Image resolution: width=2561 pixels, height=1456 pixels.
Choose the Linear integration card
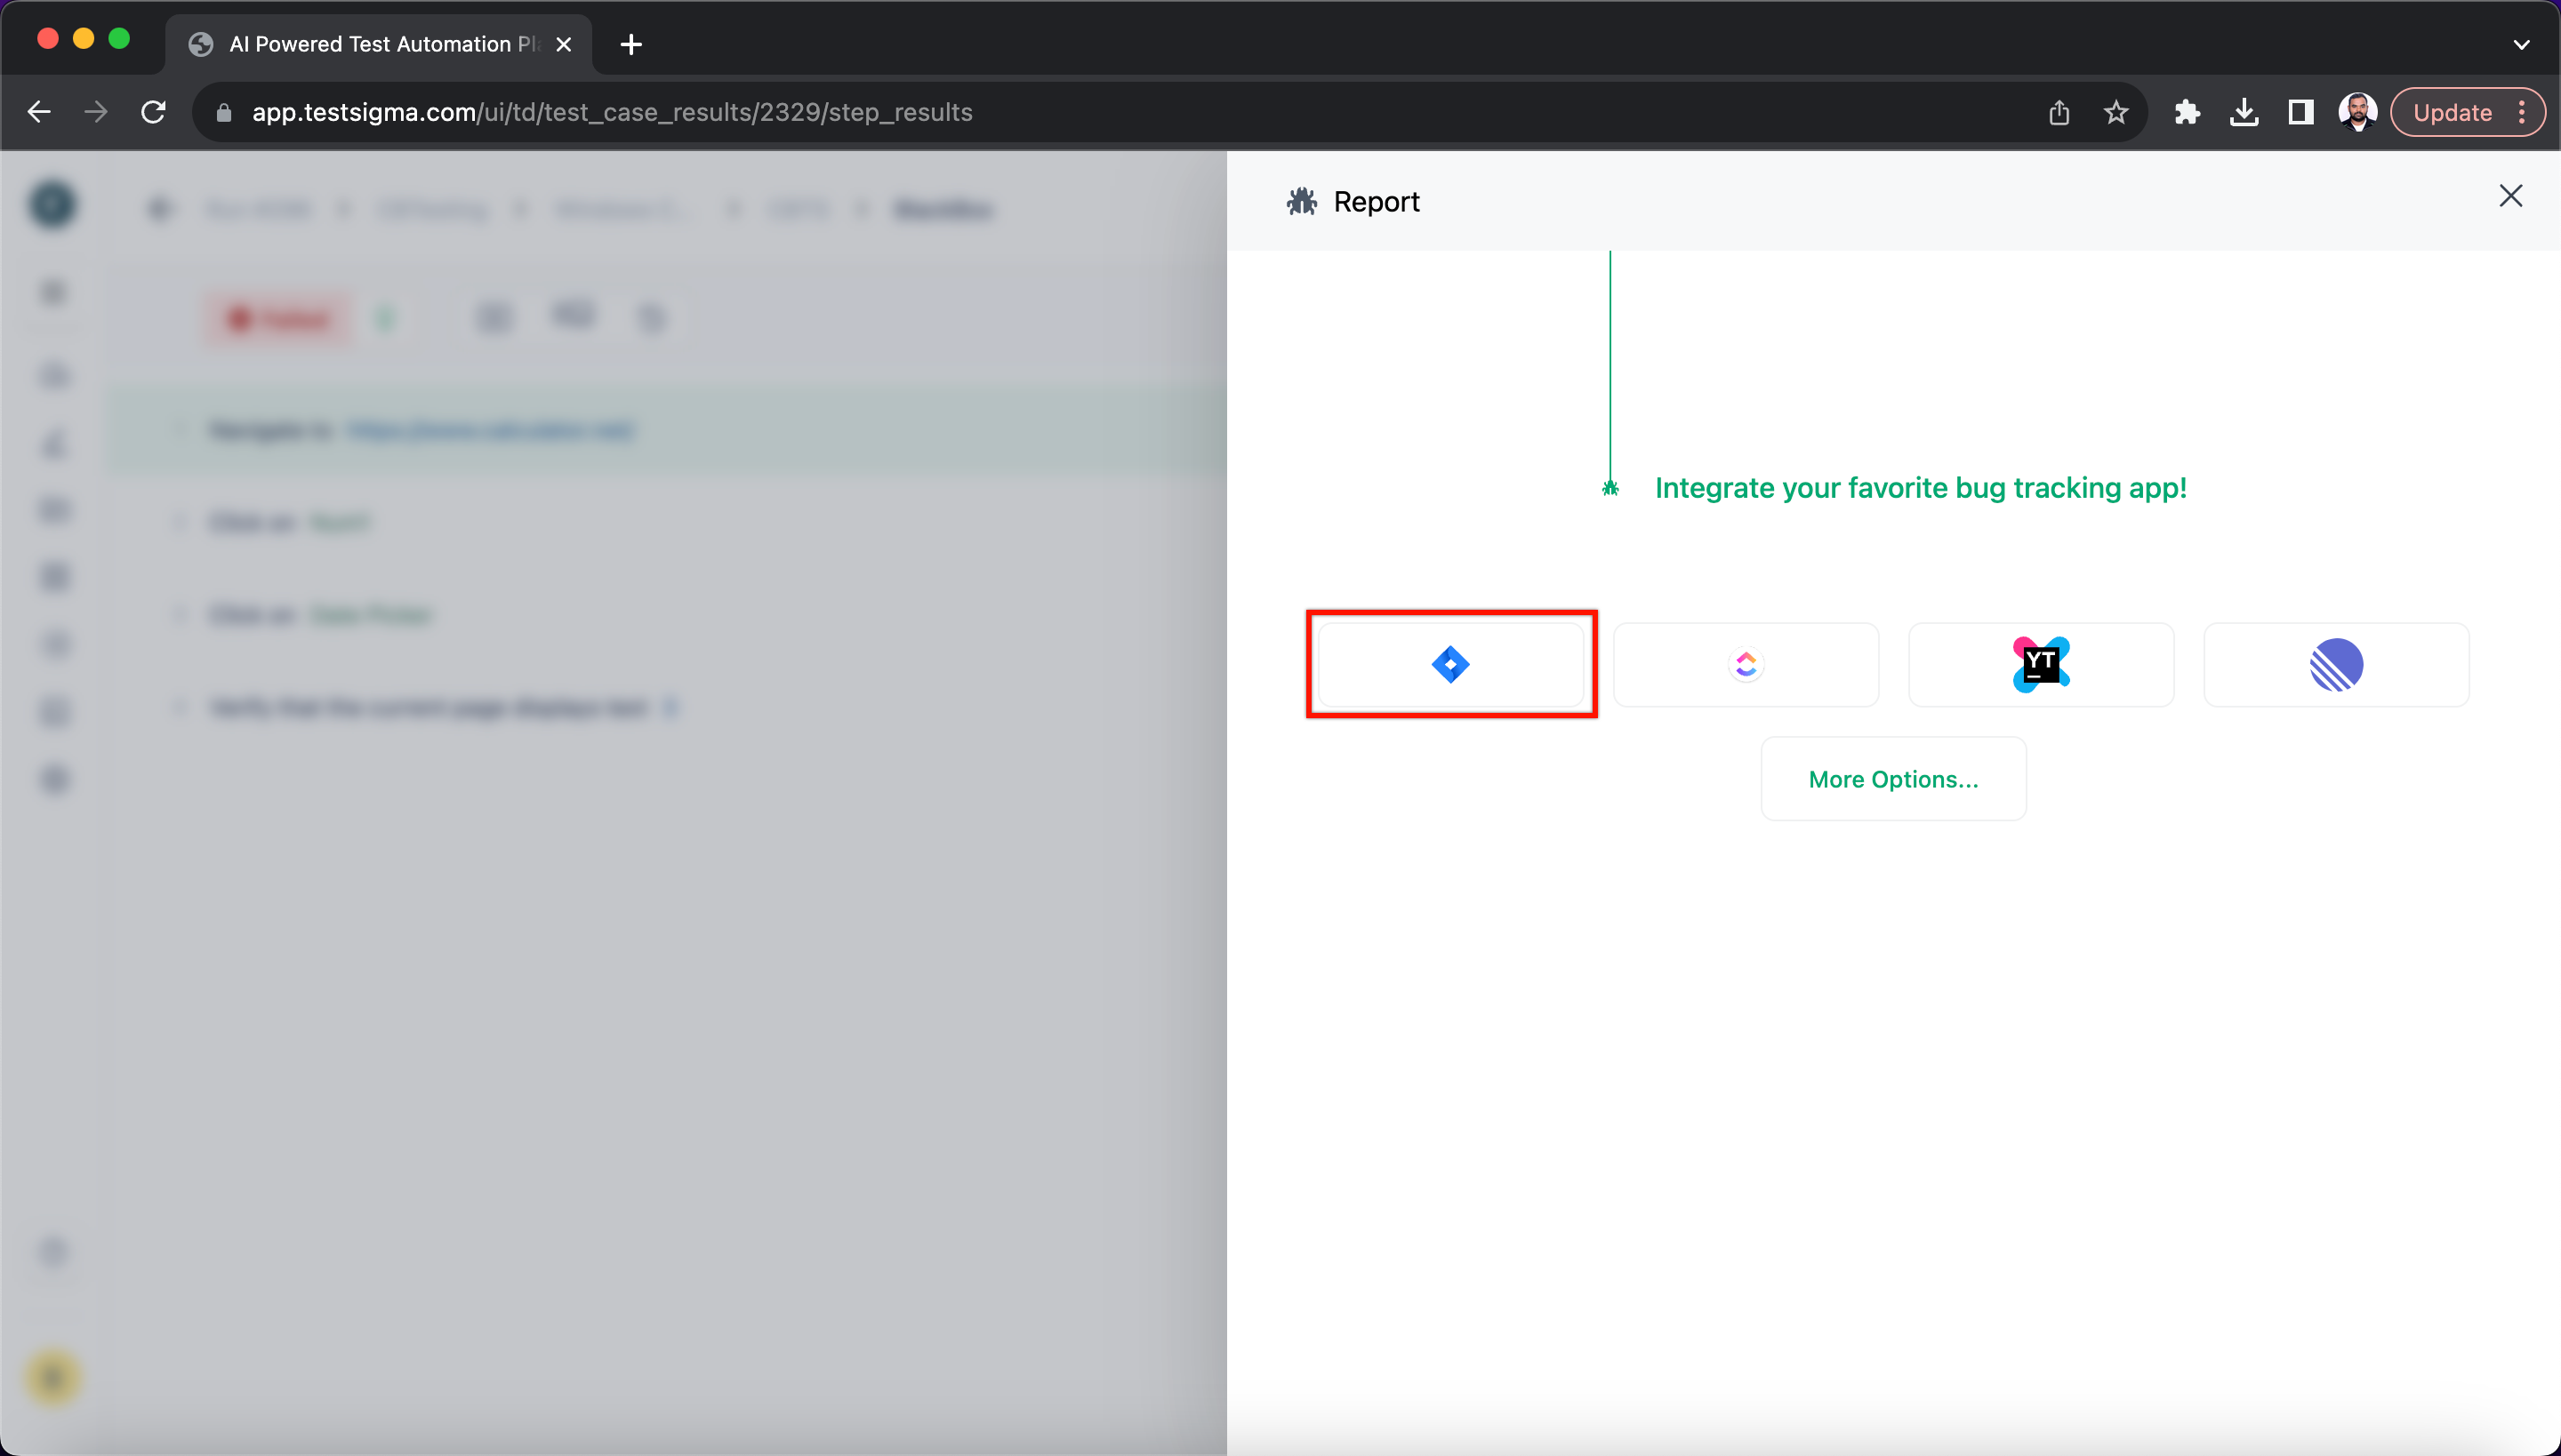pos(2336,664)
